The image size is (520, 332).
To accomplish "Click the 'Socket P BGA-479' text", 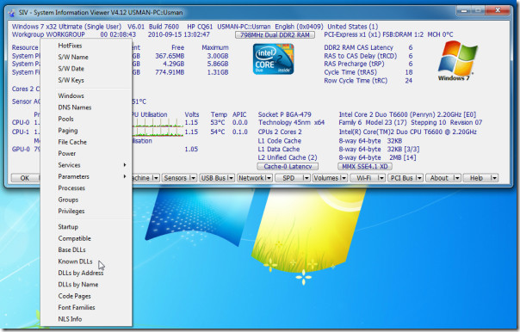I will tap(285, 114).
